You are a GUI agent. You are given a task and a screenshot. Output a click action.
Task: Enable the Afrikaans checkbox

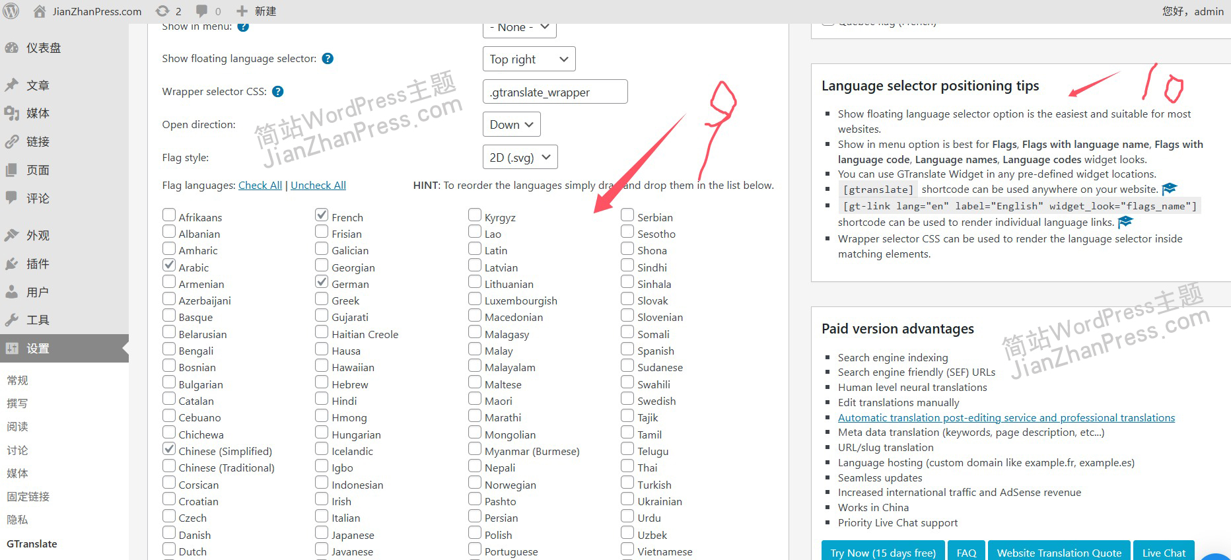(x=169, y=215)
